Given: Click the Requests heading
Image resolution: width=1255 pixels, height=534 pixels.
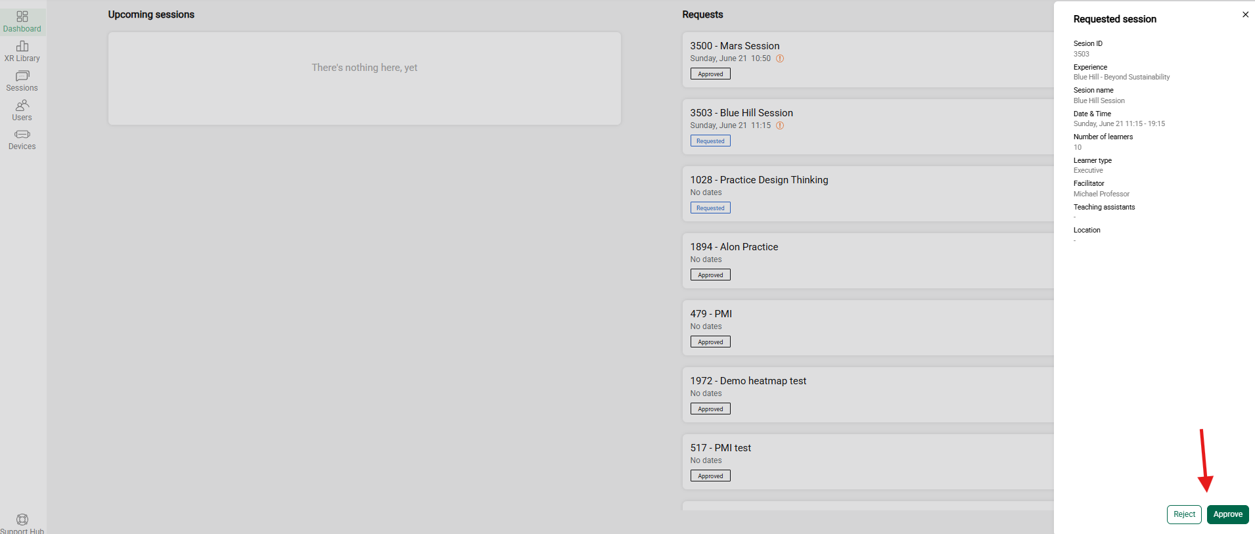Looking at the screenshot, I should 702,14.
